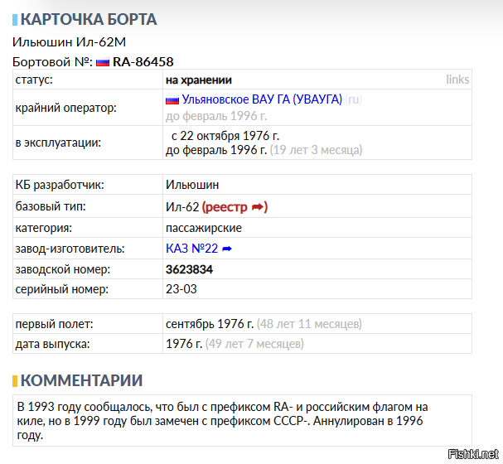
Task: Click the 'дата выпуска:' row label
Action: pyautogui.click(x=52, y=344)
